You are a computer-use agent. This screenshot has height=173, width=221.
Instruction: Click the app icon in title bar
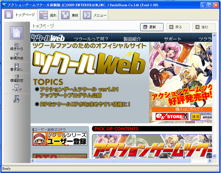click(x=4, y=5)
